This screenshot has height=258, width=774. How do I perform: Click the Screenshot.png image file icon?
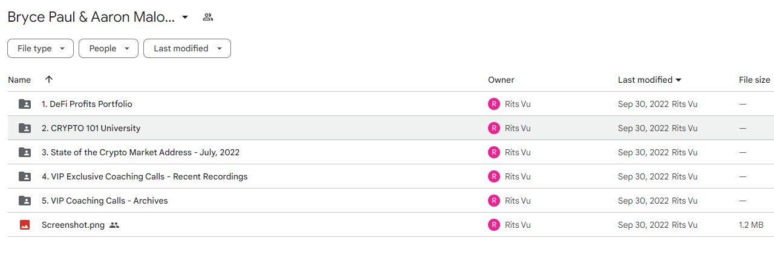pos(25,225)
